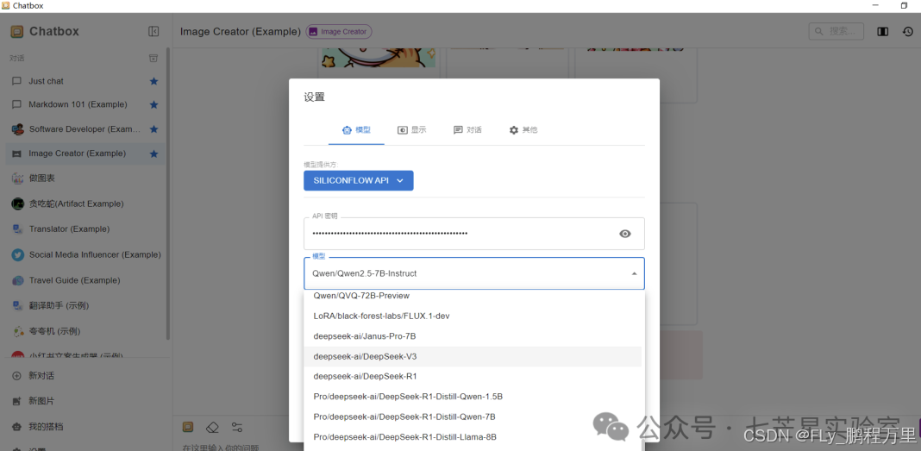This screenshot has height=451, width=921.
Task: Click the Translator avatar icon
Action: click(x=17, y=229)
